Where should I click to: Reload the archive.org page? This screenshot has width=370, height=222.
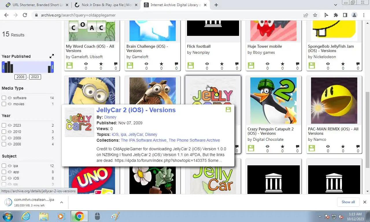(x=25, y=15)
